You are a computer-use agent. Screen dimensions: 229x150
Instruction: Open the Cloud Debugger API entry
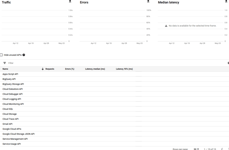(12, 94)
